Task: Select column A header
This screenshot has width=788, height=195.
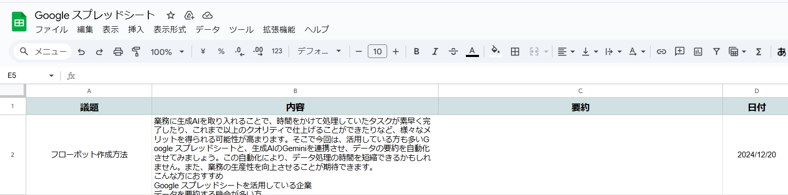Action: point(89,91)
